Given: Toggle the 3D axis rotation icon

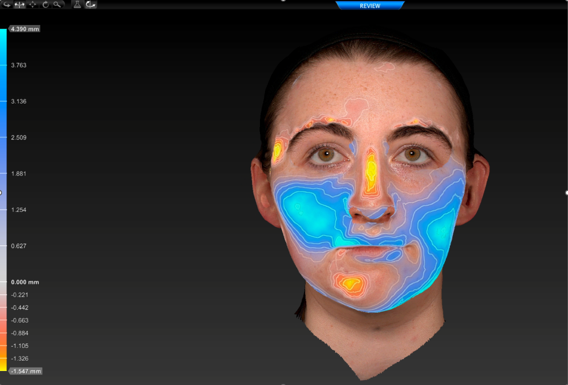Looking at the screenshot, I should coord(90,4).
